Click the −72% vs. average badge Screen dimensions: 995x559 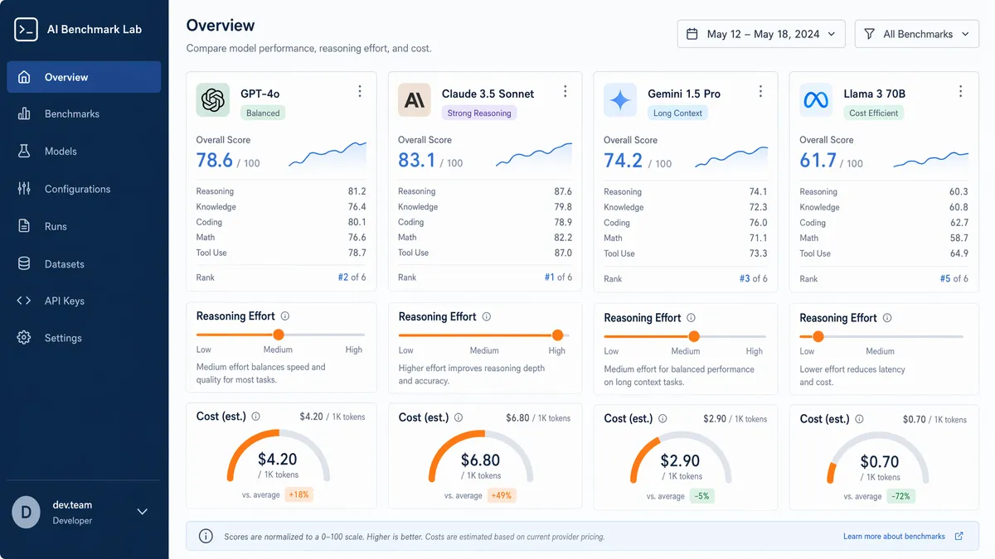coord(901,497)
